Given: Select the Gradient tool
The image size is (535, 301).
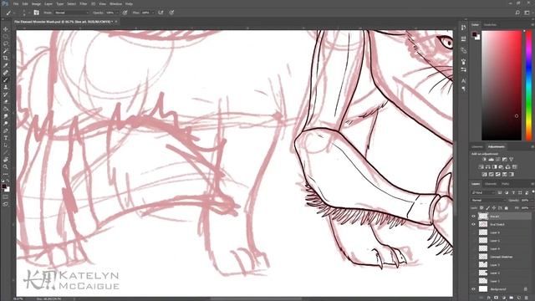Looking at the screenshot, I should (x=6, y=109).
